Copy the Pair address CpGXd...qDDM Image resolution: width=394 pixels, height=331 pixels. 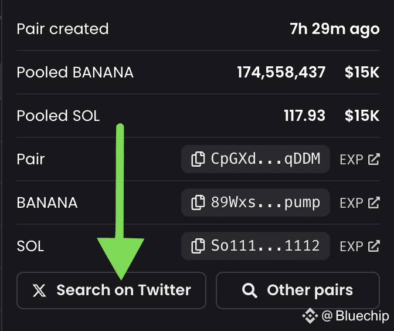pyautogui.click(x=255, y=159)
